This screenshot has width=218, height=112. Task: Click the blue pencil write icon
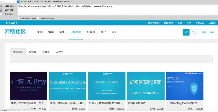tap(186, 32)
